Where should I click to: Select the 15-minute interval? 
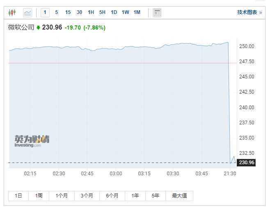[x=68, y=12]
